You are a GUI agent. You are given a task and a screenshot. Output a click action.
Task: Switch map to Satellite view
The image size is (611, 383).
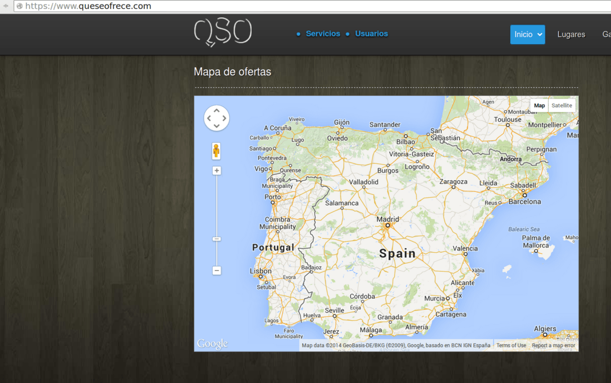562,105
